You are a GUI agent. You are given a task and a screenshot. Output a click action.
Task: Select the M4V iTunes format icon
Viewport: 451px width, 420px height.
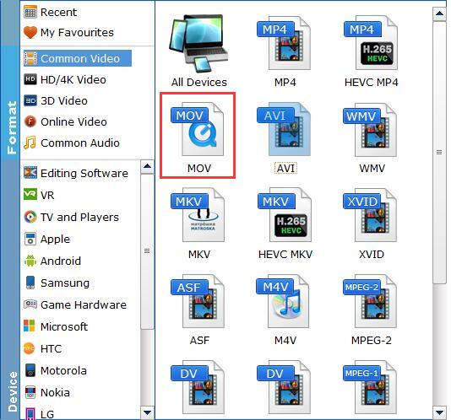[x=283, y=301]
